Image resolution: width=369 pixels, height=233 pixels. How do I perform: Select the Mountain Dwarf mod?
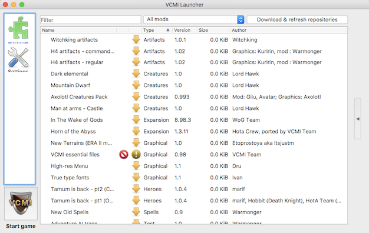pos(194,85)
